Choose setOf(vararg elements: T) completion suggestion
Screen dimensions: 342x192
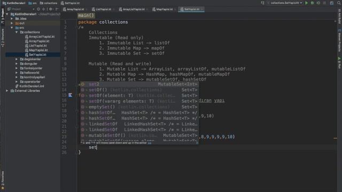139,101
